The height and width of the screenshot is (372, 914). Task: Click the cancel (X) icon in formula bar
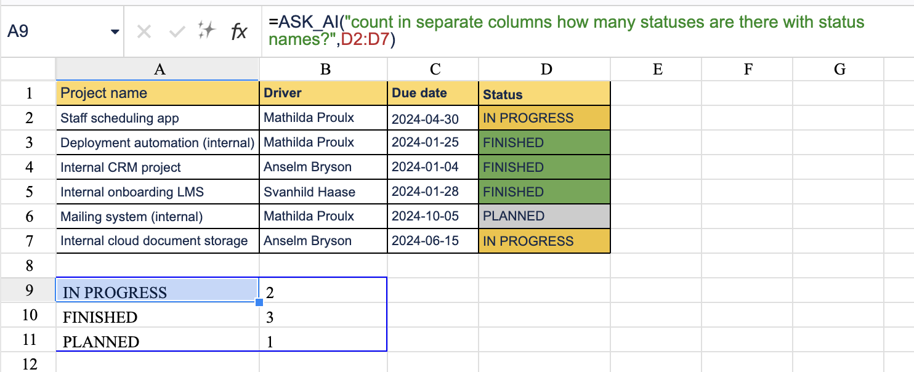coord(144,31)
